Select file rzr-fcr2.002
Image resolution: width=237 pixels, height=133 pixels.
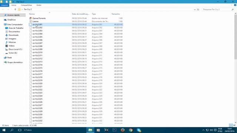point(37,28)
